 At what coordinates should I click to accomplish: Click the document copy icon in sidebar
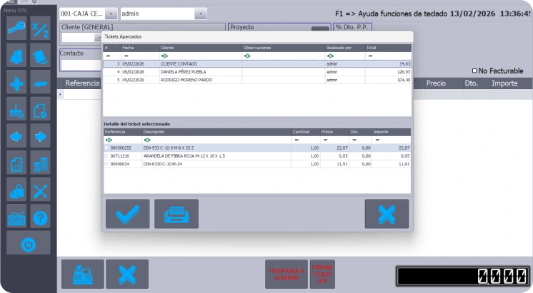(x=40, y=109)
